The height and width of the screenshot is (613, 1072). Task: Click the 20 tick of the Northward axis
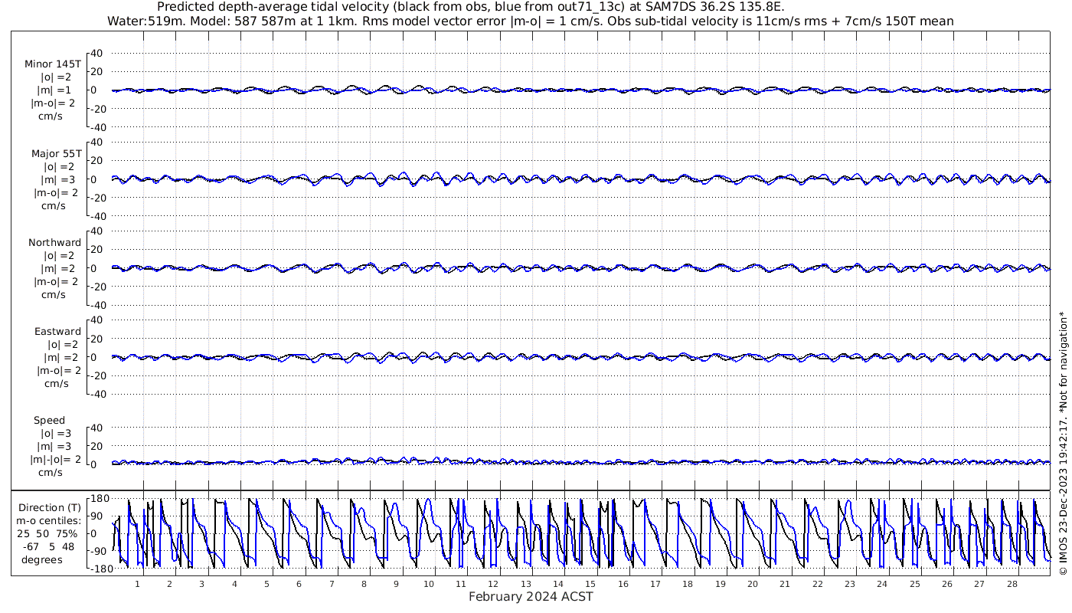pos(96,249)
